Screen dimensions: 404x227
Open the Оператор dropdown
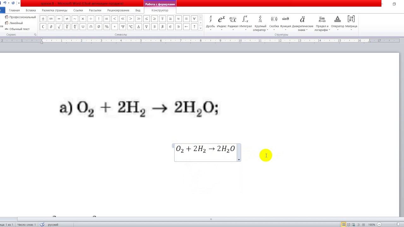[337, 23]
